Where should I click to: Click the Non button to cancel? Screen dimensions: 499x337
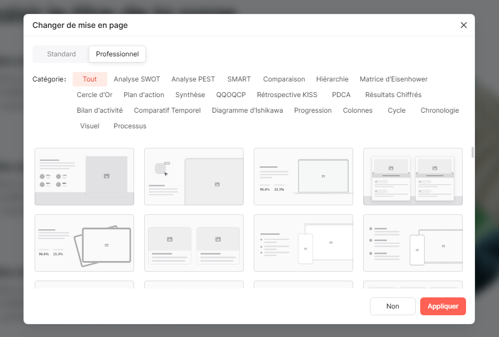click(x=392, y=306)
